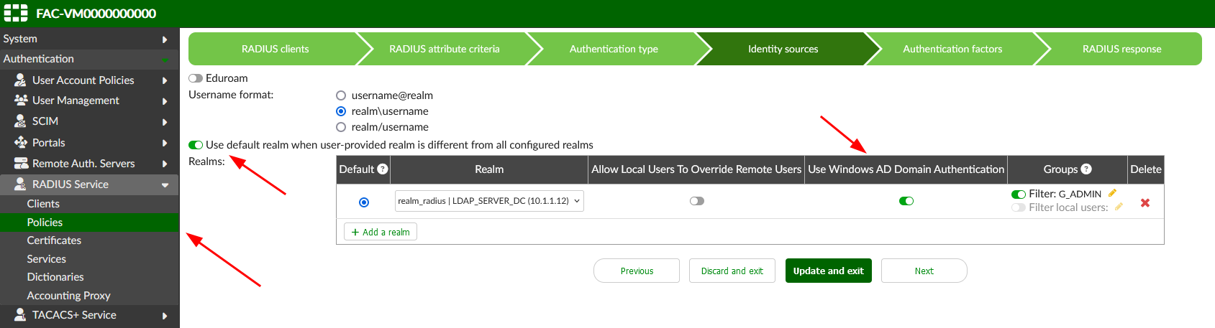Image resolution: width=1215 pixels, height=328 pixels.
Task: Click the Update and exit button
Action: click(828, 271)
